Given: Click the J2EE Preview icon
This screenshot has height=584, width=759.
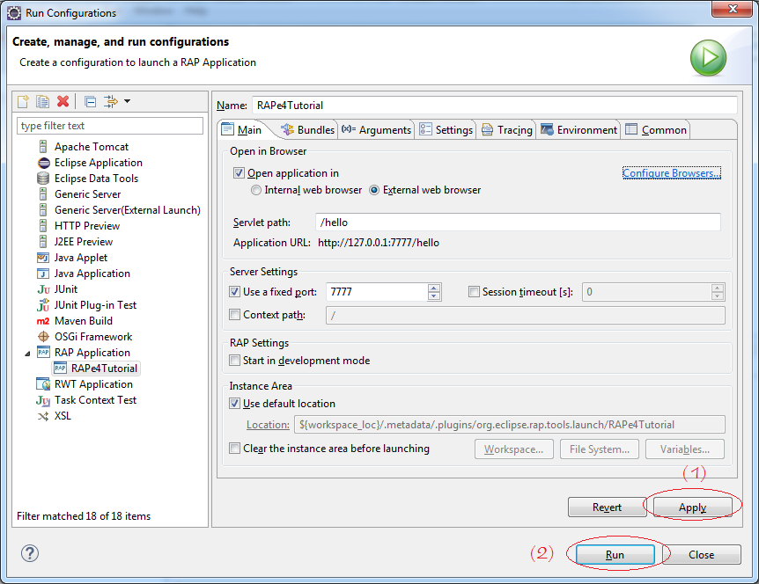Looking at the screenshot, I should point(43,242).
